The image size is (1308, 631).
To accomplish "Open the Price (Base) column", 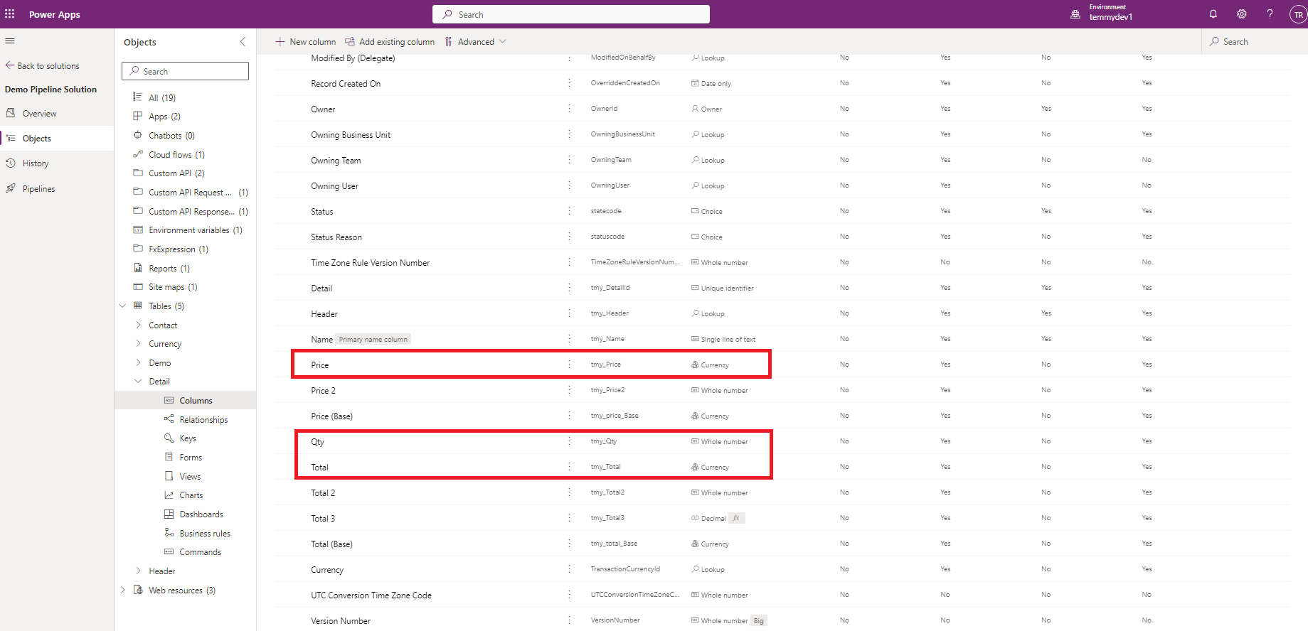I will click(x=331, y=416).
